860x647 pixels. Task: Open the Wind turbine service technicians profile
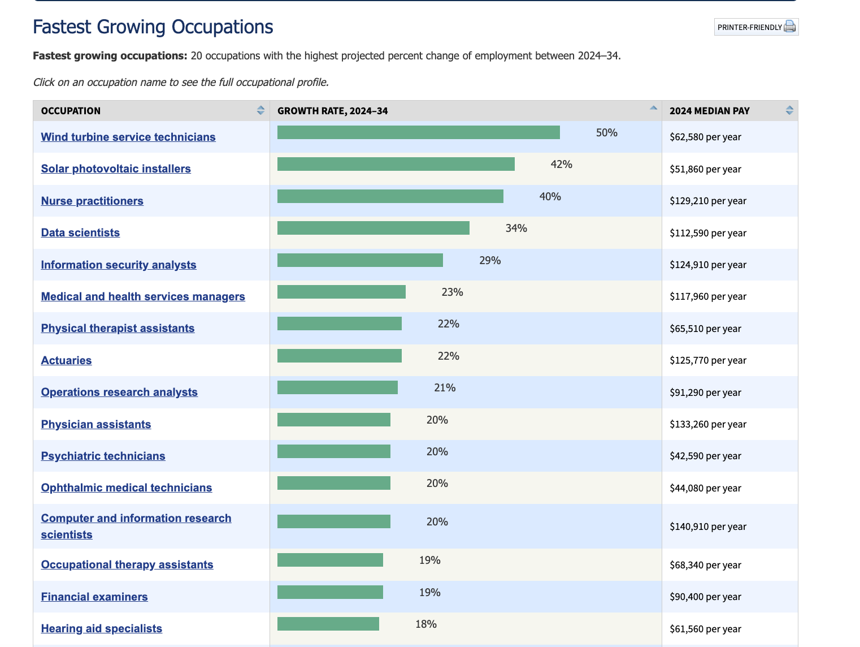click(128, 137)
